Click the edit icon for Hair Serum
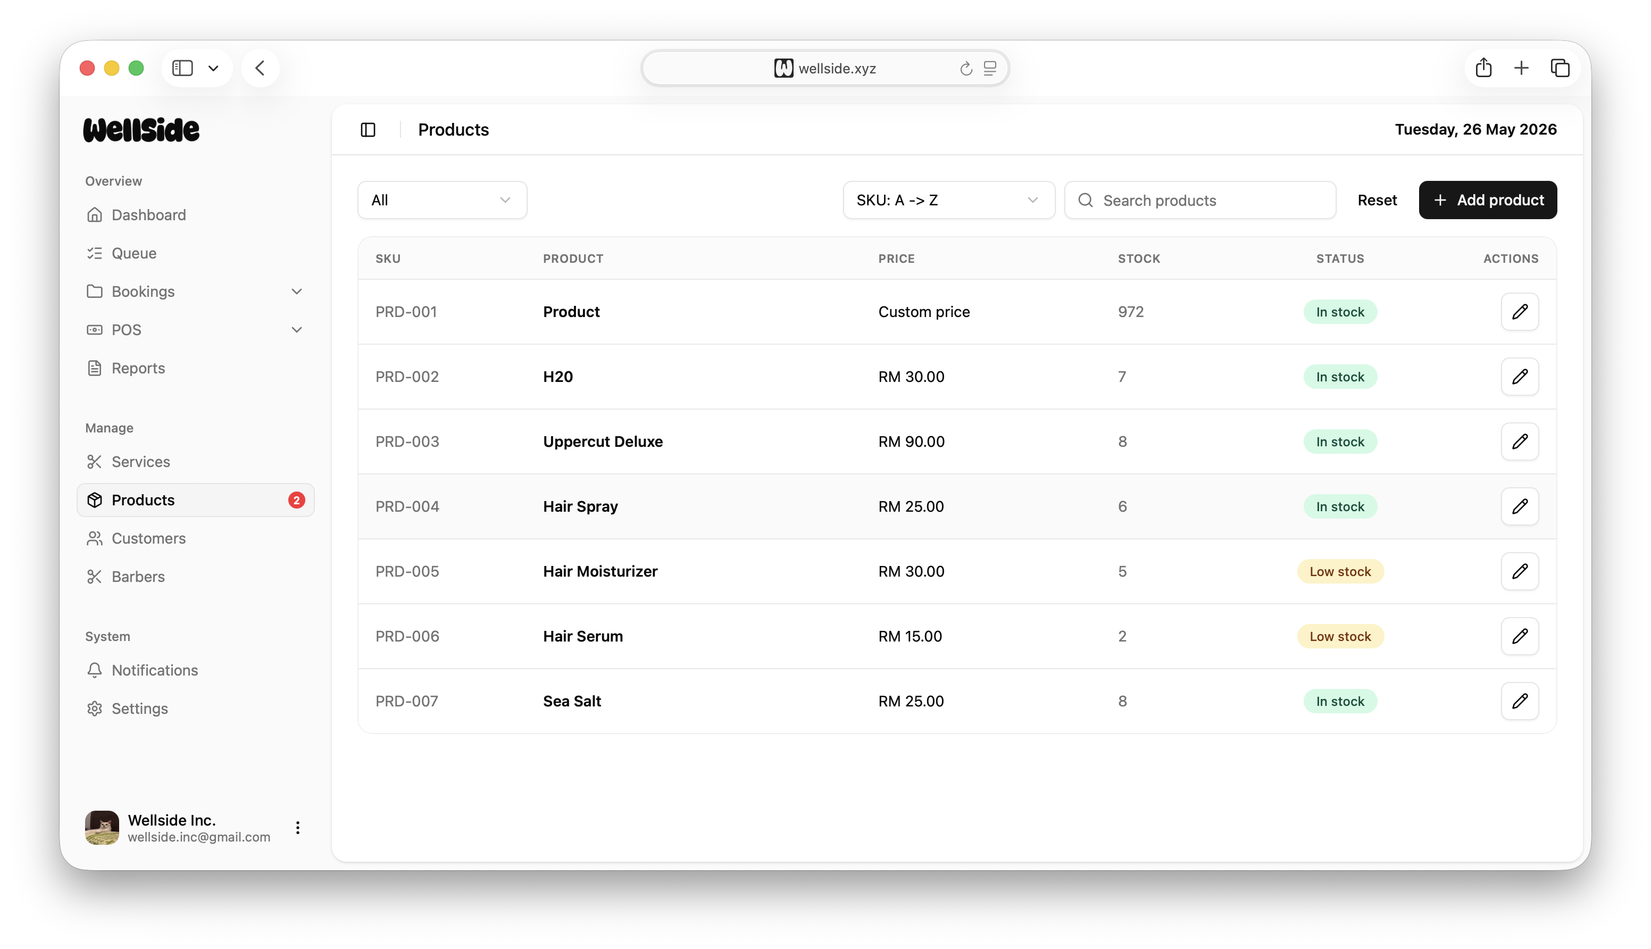This screenshot has width=1651, height=949. pos(1520,636)
